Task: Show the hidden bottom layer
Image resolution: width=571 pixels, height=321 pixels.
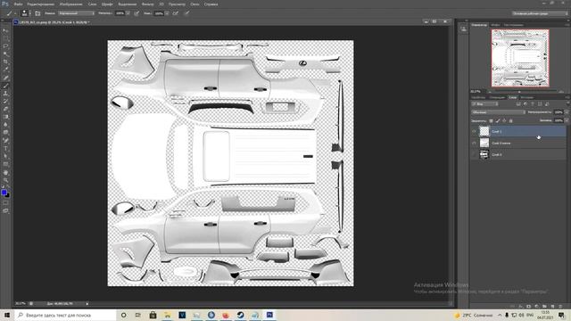Action: (474, 154)
